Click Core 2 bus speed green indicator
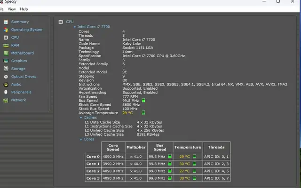The height and width of the screenshot is (188, 301). click(170, 171)
